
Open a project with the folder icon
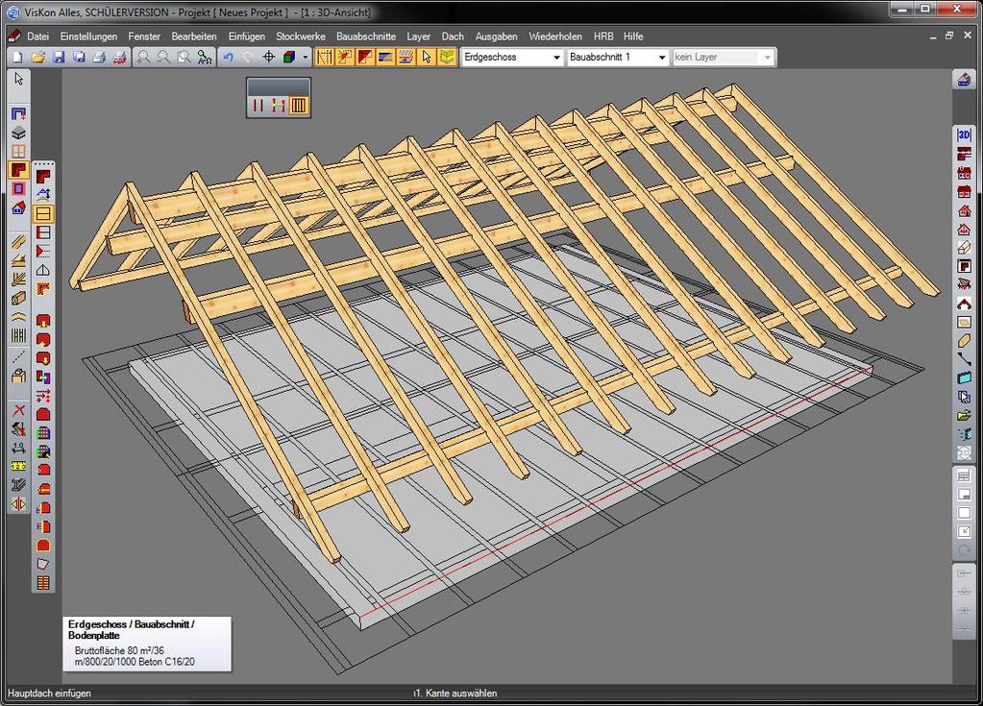pyautogui.click(x=38, y=58)
